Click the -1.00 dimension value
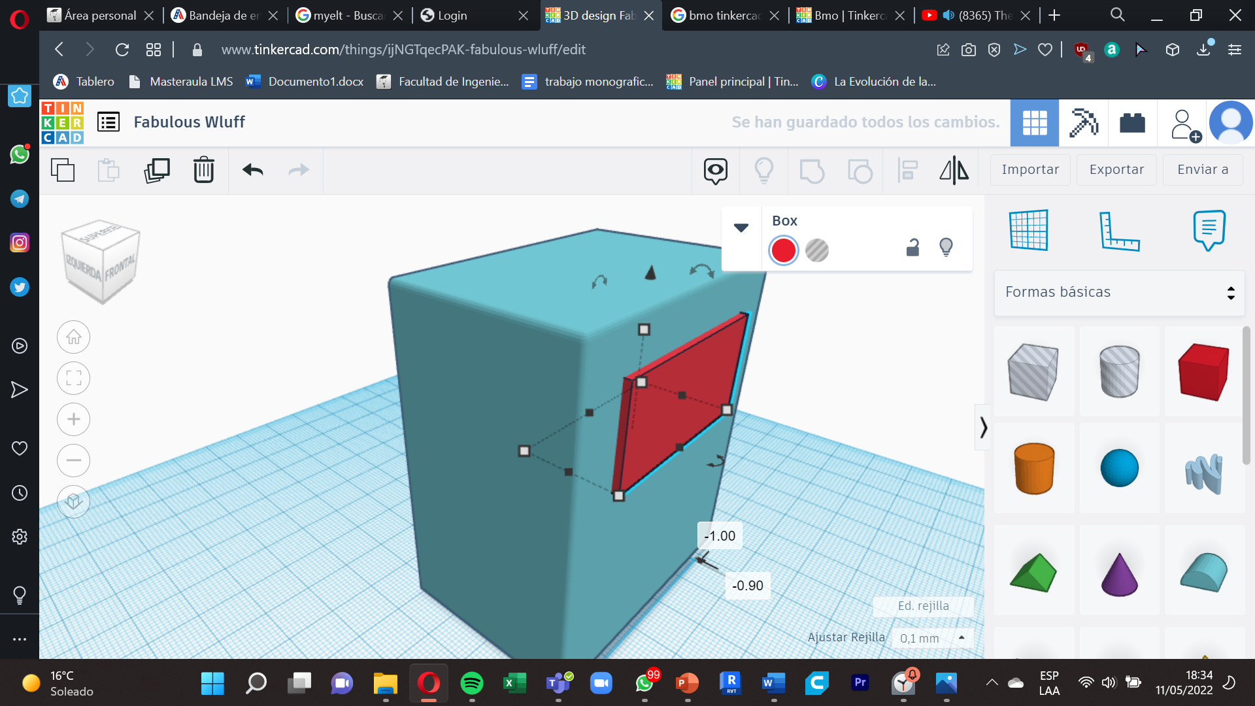The image size is (1255, 706). tap(720, 536)
